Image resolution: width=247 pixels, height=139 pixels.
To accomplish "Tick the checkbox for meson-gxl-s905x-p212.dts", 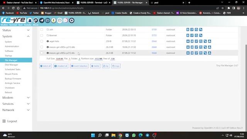I will (42, 53).
